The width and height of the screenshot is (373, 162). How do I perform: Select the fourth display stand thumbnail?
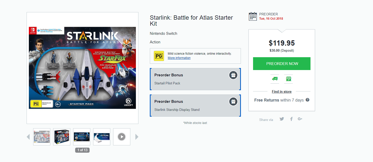tap(102, 137)
